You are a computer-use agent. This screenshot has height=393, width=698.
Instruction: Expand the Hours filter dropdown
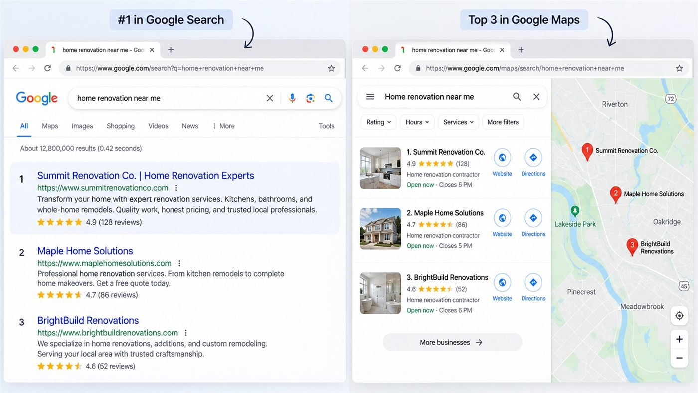417,122
